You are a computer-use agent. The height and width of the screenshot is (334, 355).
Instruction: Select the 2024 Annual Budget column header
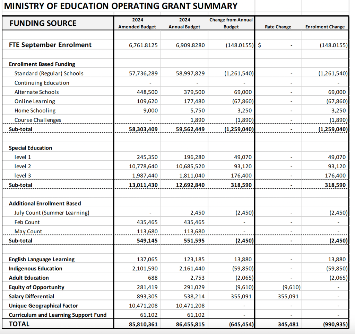(184, 24)
